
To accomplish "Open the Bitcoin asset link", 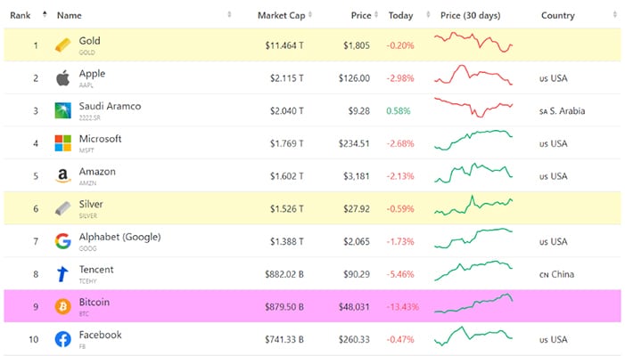I will tap(95, 302).
